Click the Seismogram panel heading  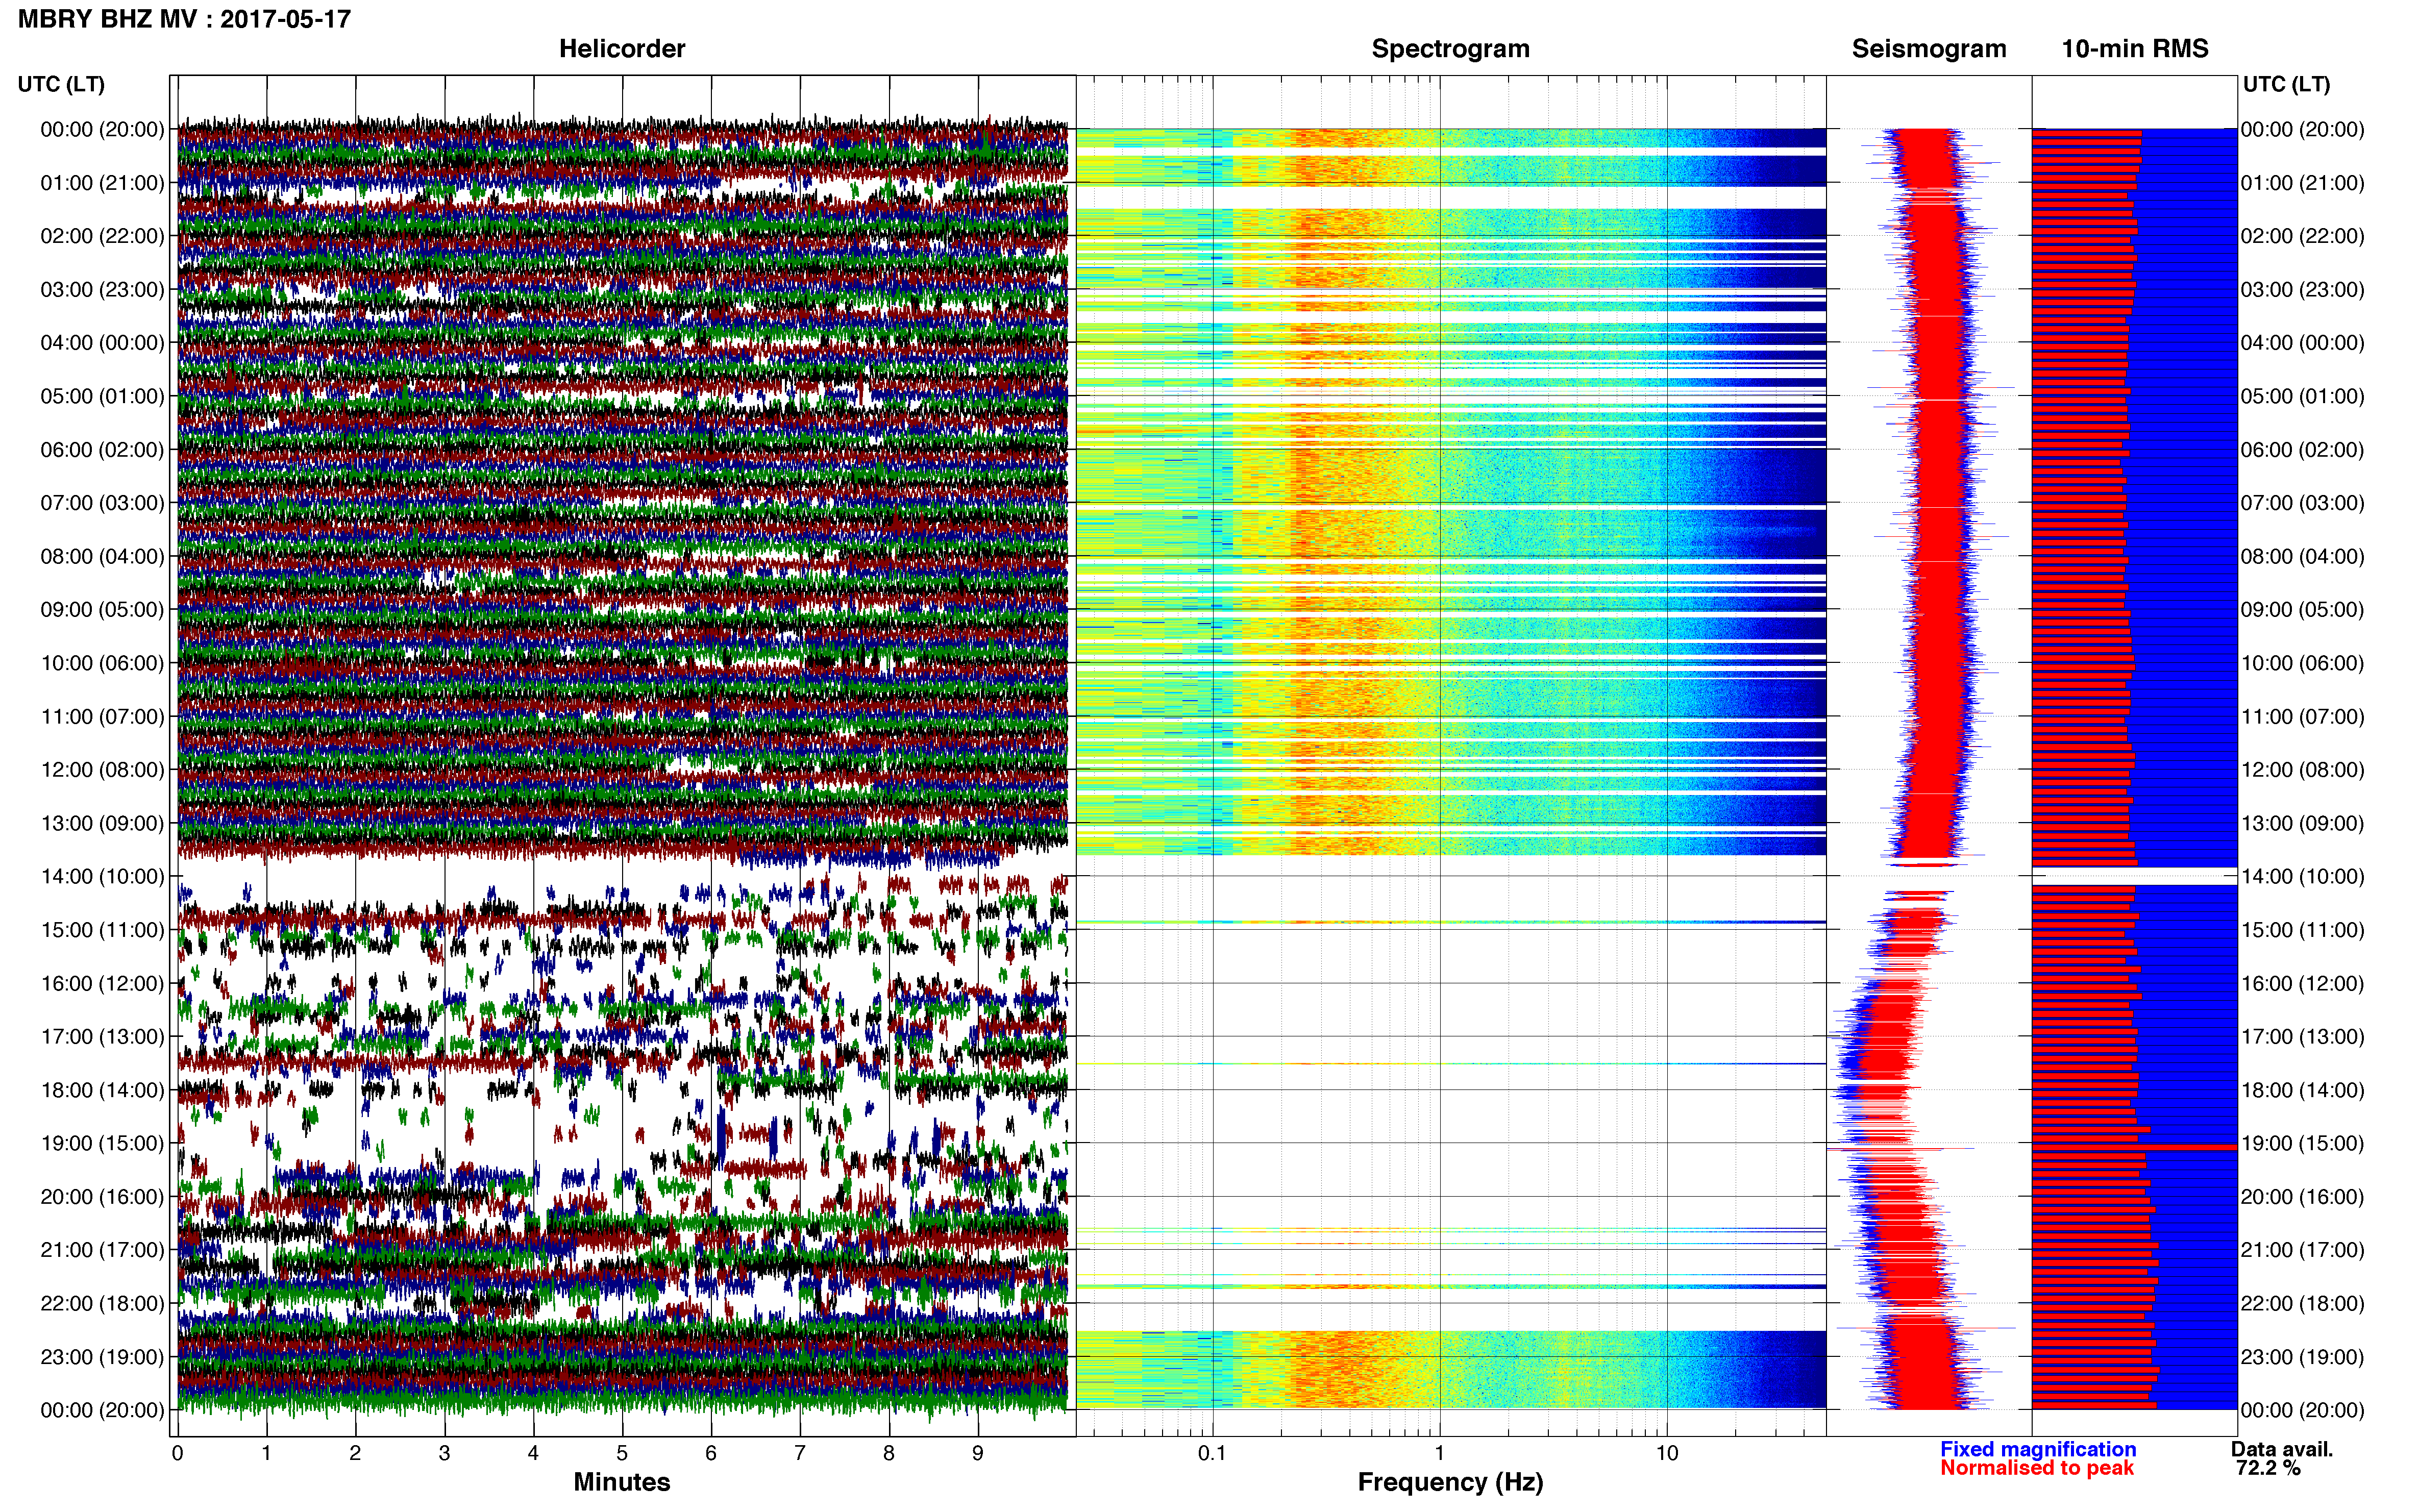(x=1929, y=49)
